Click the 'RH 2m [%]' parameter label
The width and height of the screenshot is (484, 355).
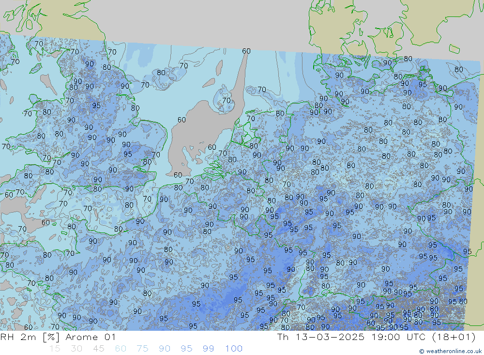[30, 337]
